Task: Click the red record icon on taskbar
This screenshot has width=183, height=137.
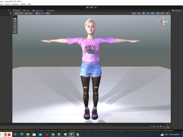Action: click(x=9, y=134)
